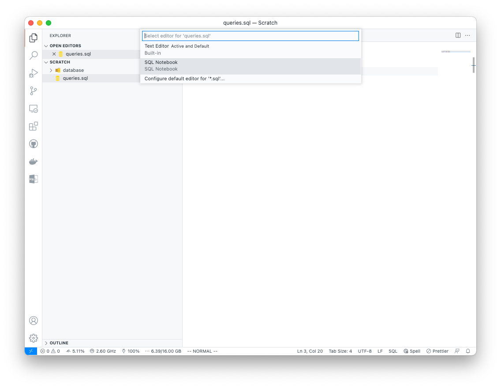501x388 pixels.
Task: Open the Remote Explorer panel
Action: tap(33, 108)
